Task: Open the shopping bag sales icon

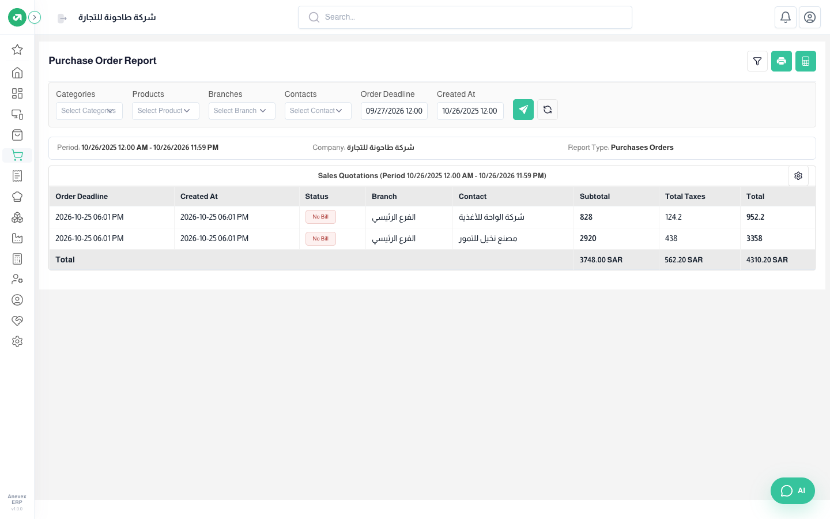Action: [17, 135]
